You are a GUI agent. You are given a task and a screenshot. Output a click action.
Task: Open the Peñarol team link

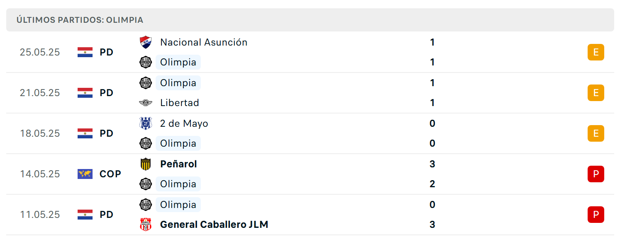[178, 164]
